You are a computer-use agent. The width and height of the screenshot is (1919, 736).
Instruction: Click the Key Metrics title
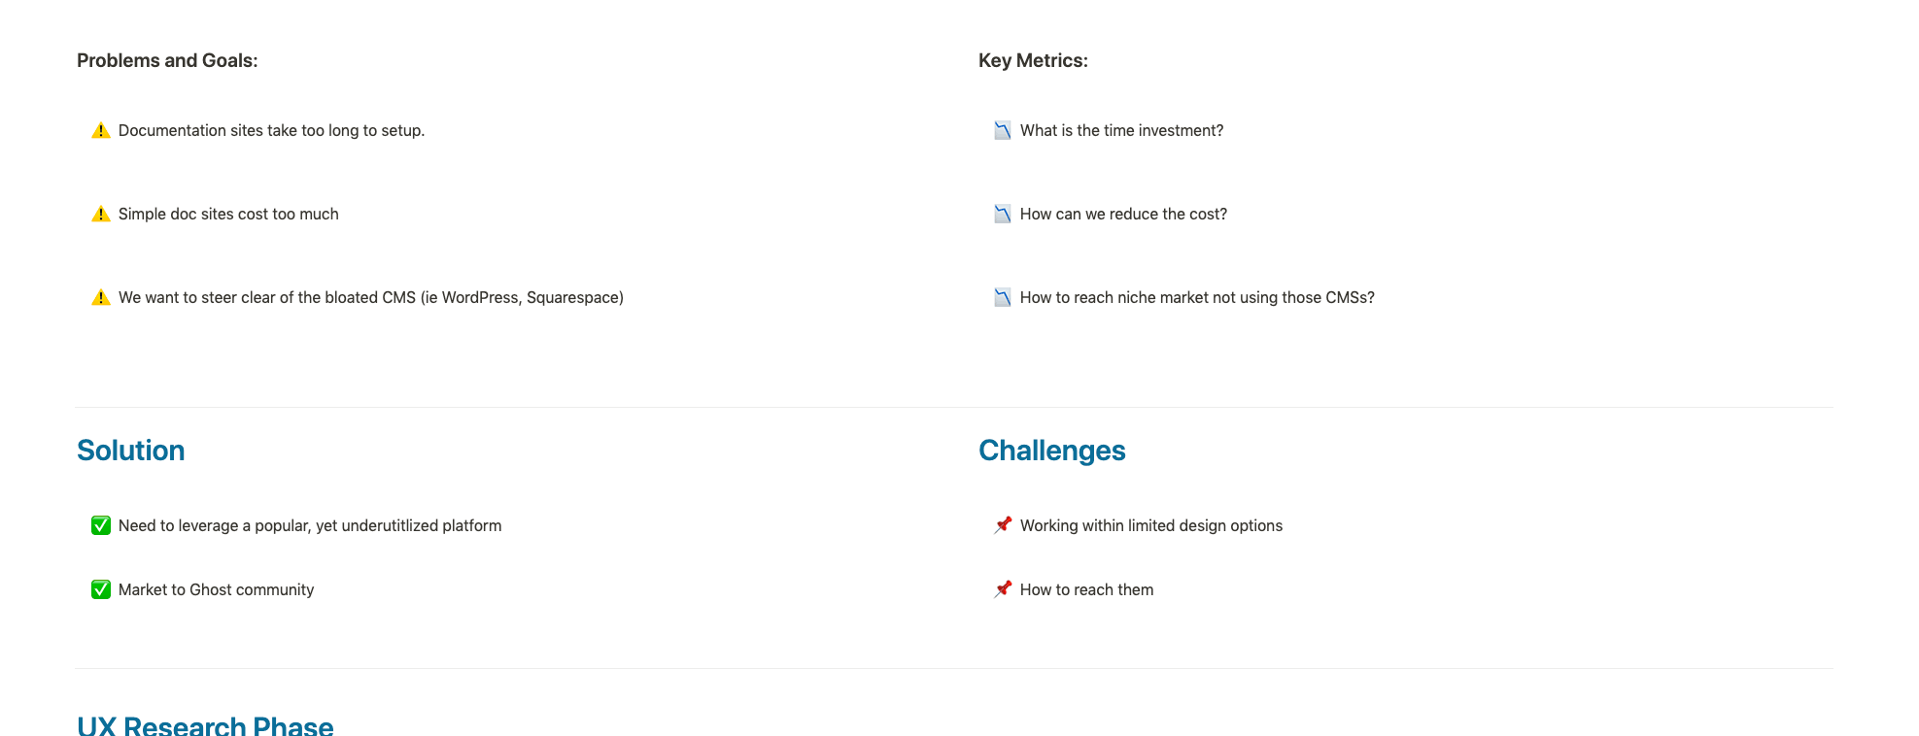tap(1033, 60)
